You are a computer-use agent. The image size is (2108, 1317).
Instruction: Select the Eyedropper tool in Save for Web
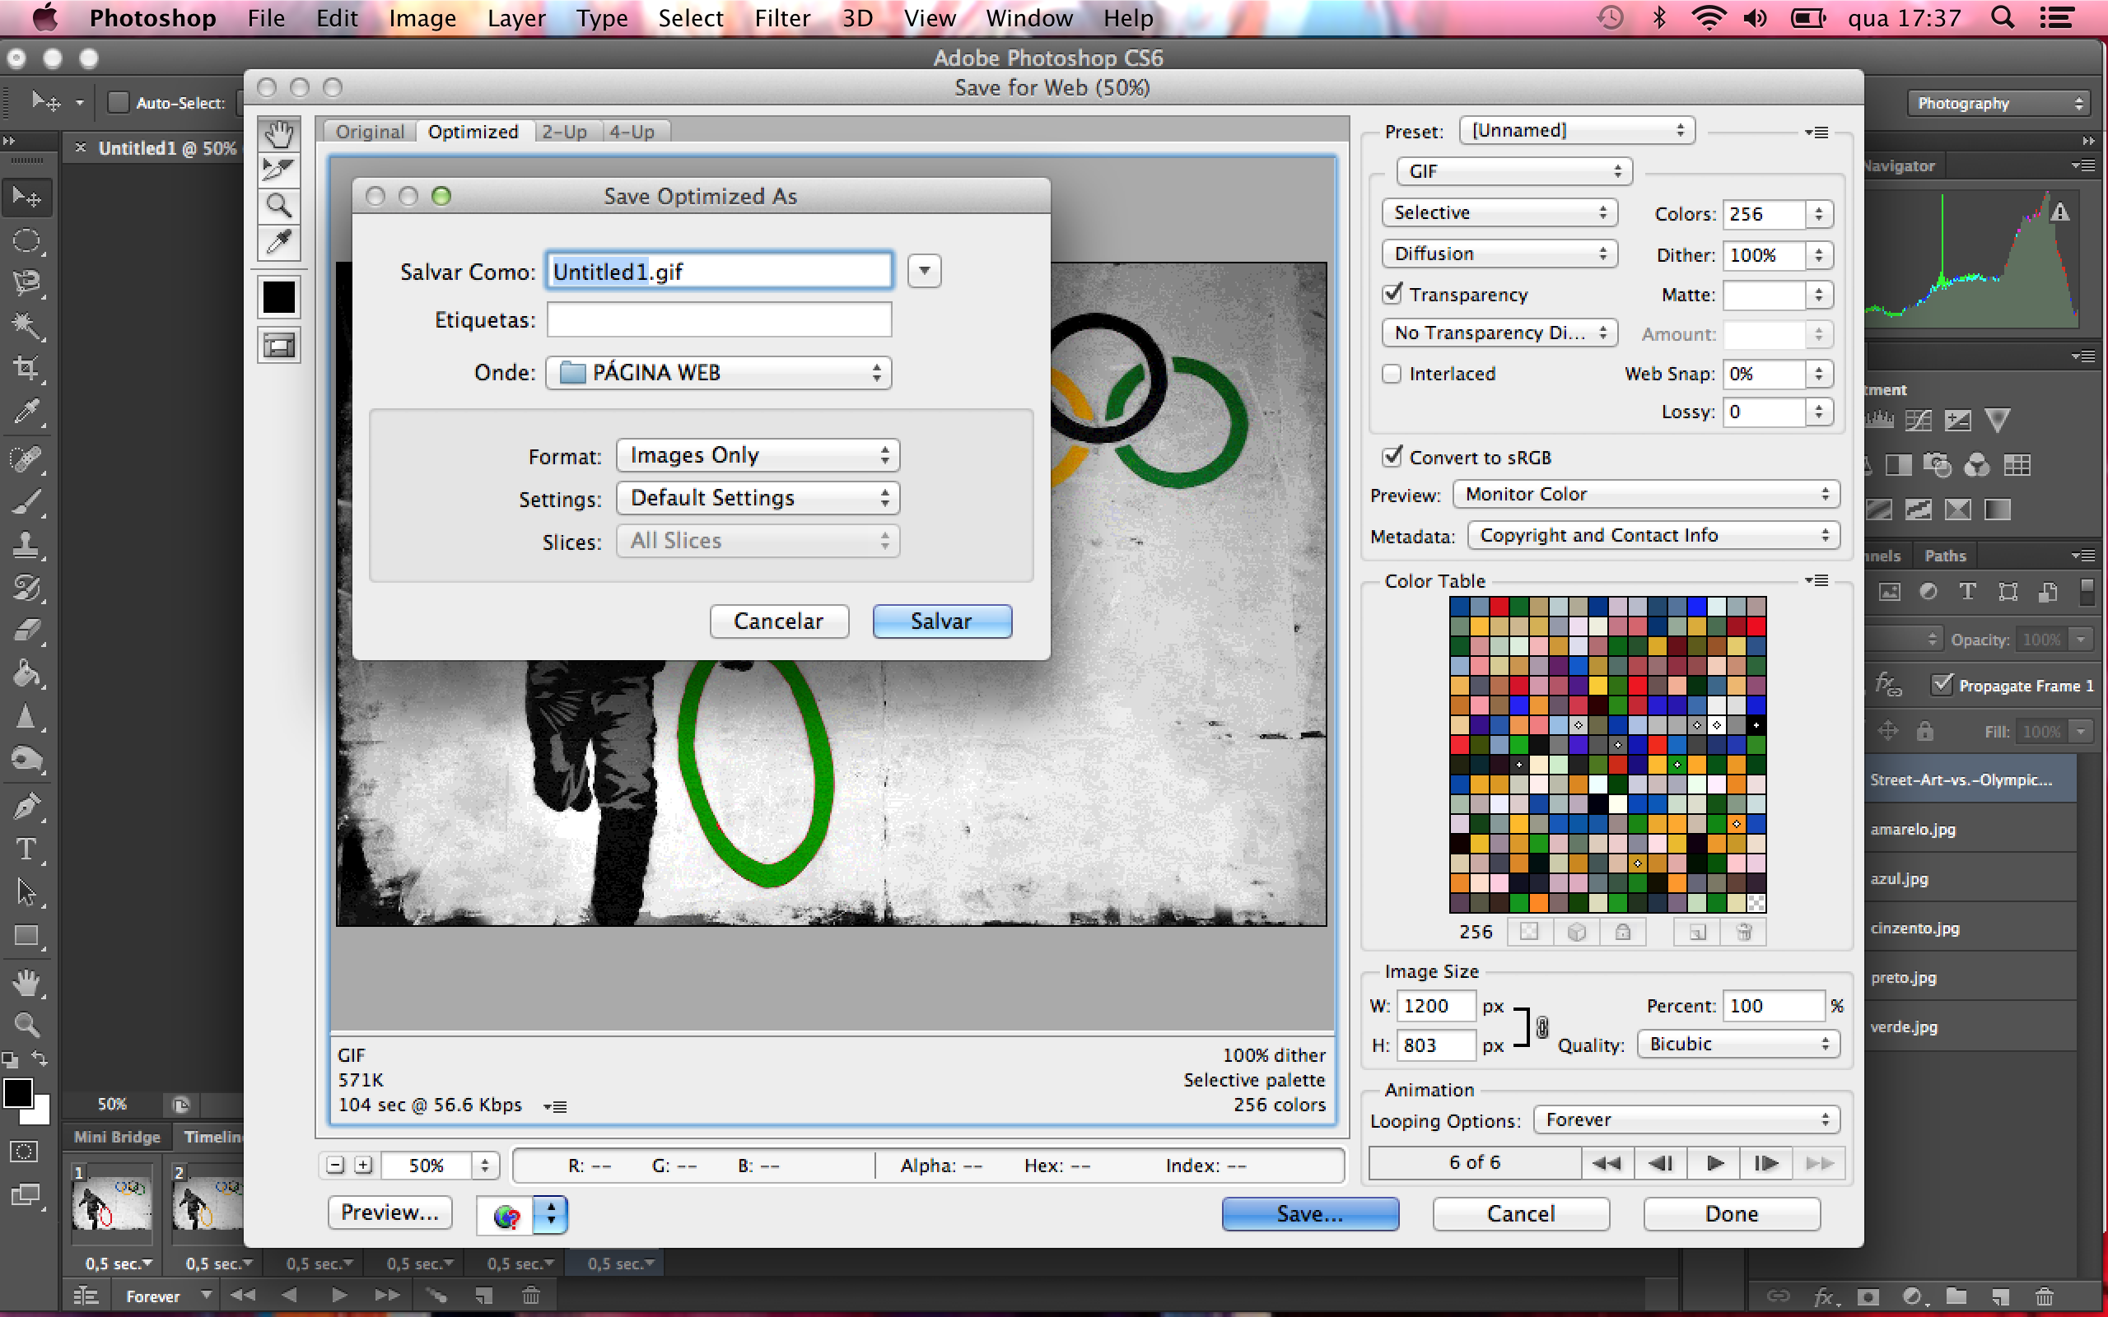[x=279, y=242]
